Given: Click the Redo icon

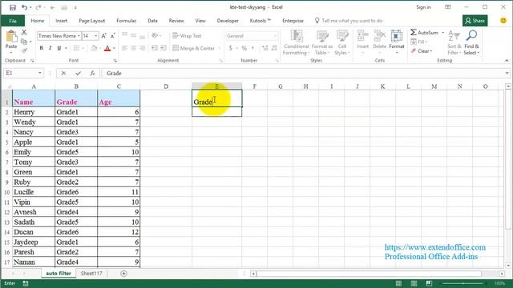Looking at the screenshot, I should click(x=38, y=7).
